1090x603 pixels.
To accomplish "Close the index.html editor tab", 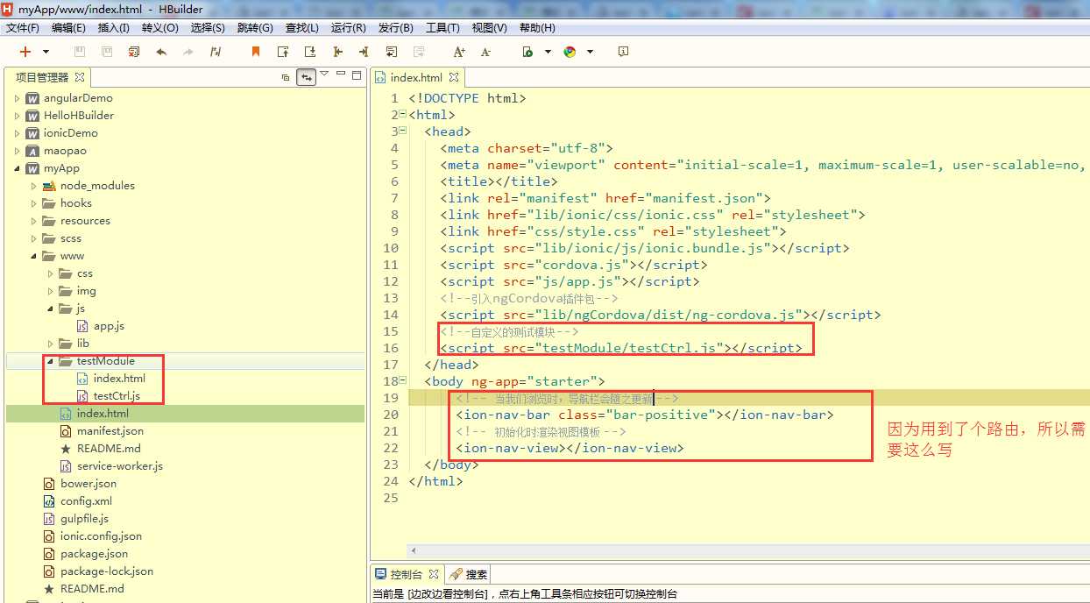I will point(454,77).
